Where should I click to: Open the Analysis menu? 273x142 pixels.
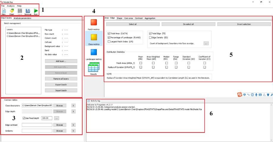pyautogui.click(x=11, y=6)
